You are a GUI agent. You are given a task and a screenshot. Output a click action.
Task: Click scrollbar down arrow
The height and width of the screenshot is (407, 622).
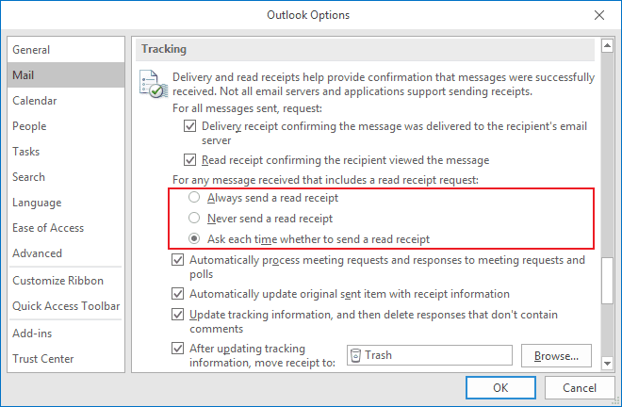607,363
